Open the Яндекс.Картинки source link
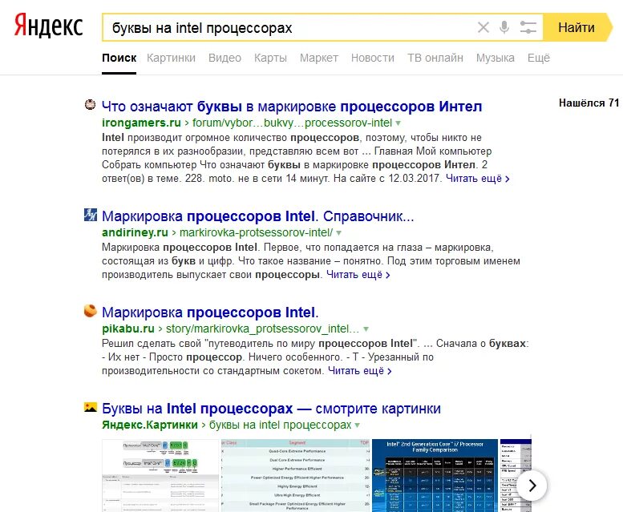The image size is (623, 512). [150, 425]
